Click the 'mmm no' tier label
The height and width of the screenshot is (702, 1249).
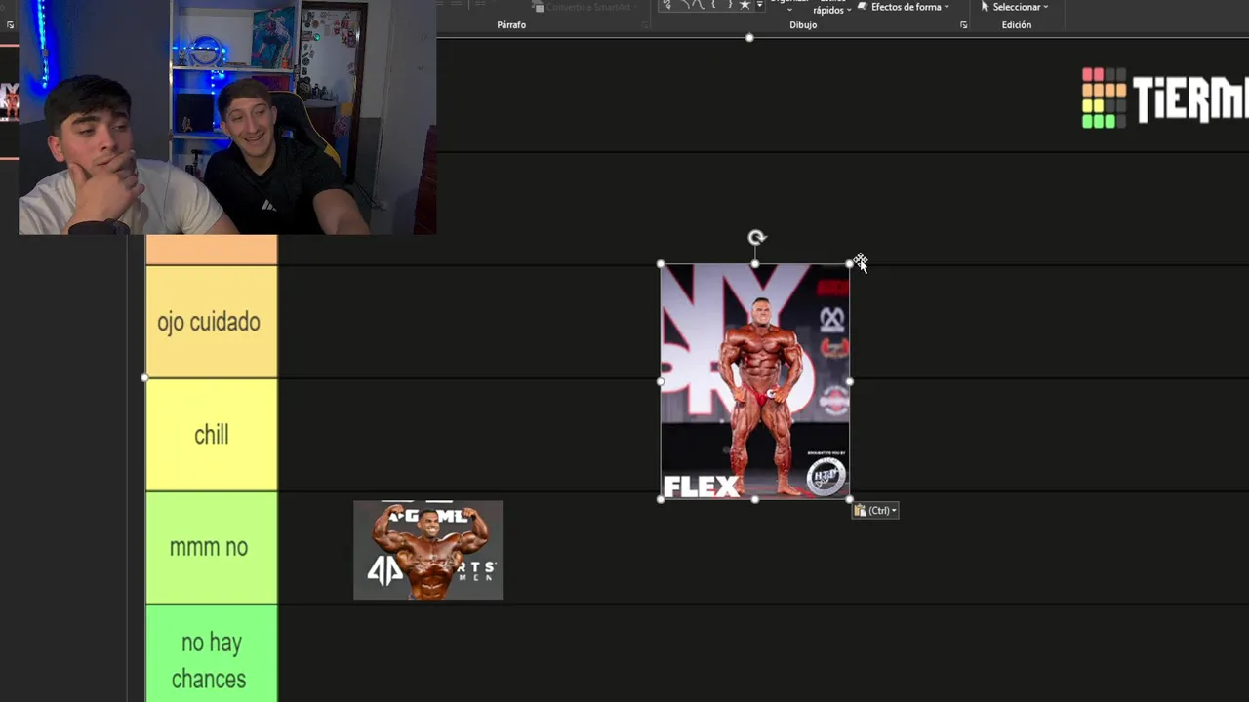[211, 548]
